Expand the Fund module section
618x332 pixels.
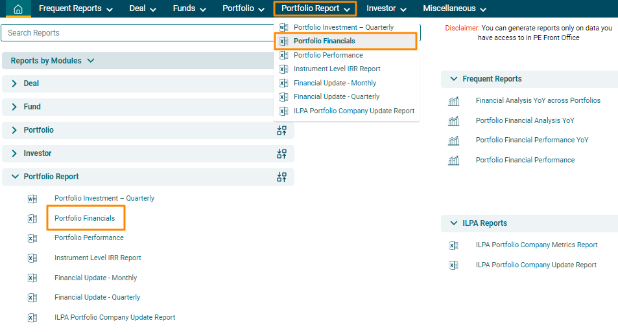point(15,107)
